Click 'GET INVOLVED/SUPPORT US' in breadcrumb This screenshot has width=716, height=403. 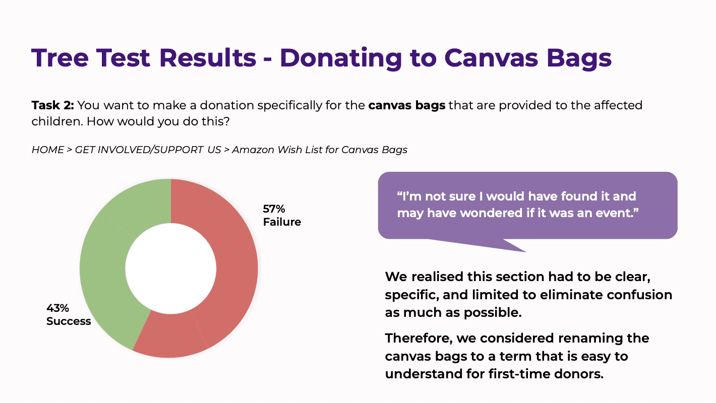point(148,150)
